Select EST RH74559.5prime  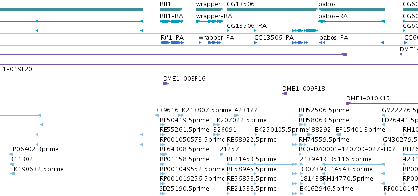coord(324,140)
